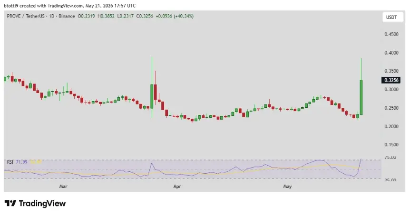The image size is (409, 215).
Task: Click the 0.3500 price axis label
Action: (391, 71)
